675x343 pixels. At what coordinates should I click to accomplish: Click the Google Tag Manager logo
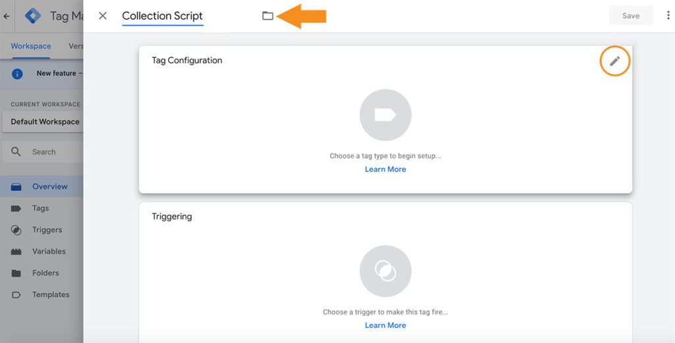33,16
